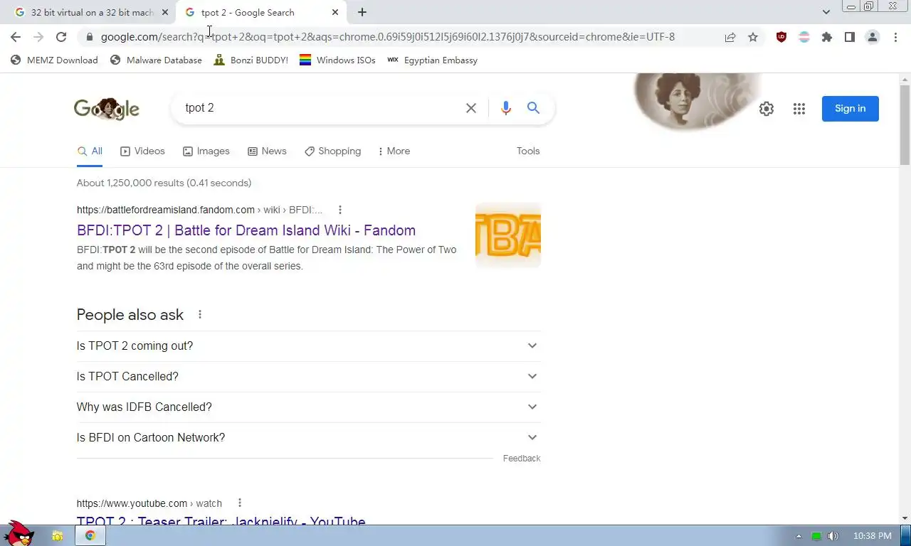Clear the search box text
911x546 pixels.
pos(471,108)
